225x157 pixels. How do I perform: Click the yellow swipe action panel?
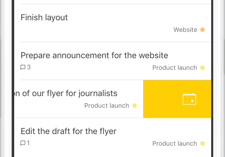point(177,99)
